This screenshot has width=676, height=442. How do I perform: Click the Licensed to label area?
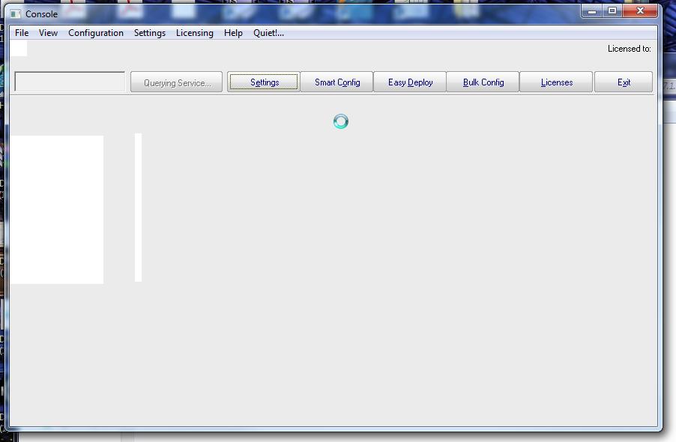click(629, 48)
